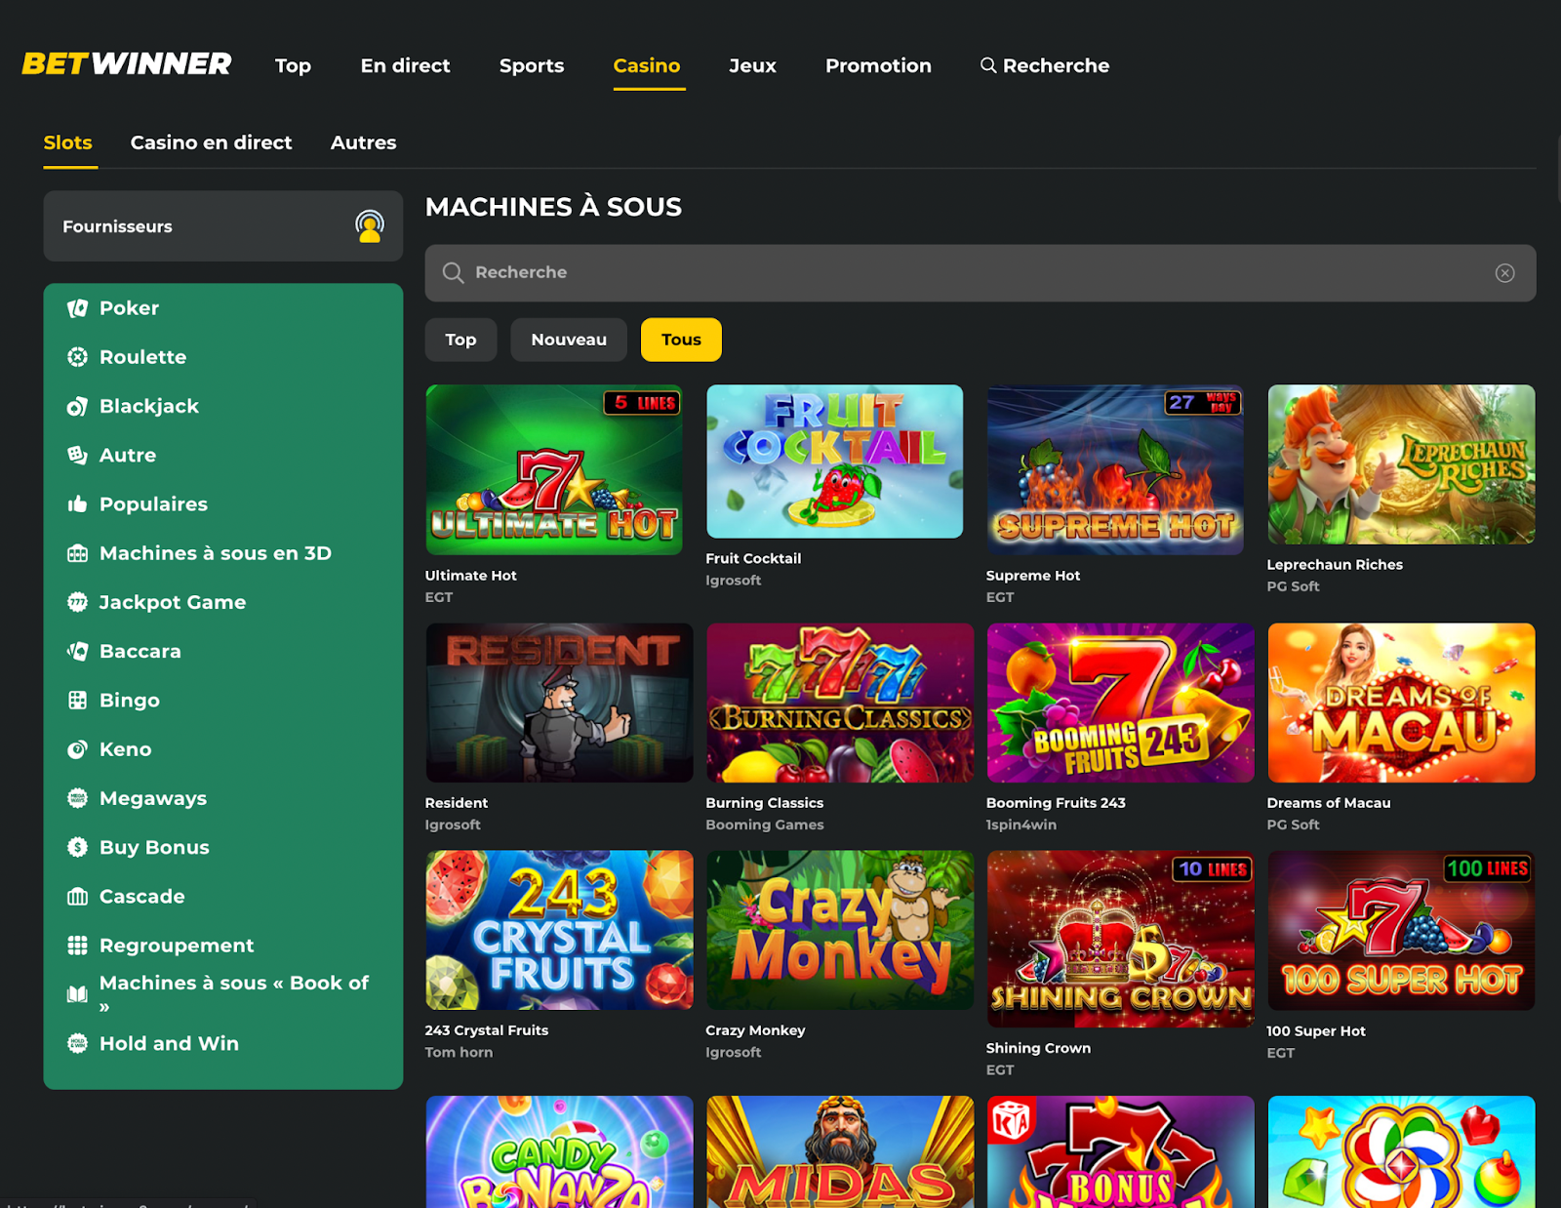Click the 'Shining Crown' title text
This screenshot has height=1208, width=1561.
point(1038,1048)
